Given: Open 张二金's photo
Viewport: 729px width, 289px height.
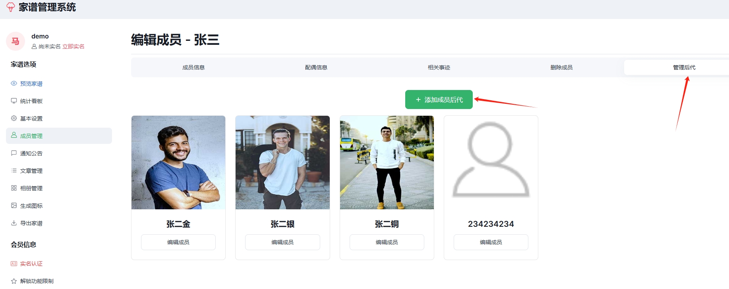Looking at the screenshot, I should 178,163.
